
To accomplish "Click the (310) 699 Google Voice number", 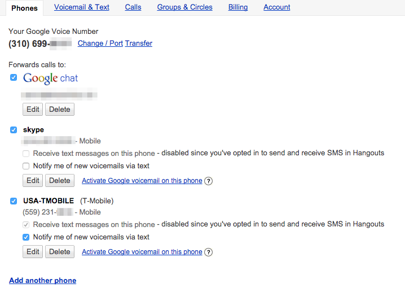I will coord(40,43).
